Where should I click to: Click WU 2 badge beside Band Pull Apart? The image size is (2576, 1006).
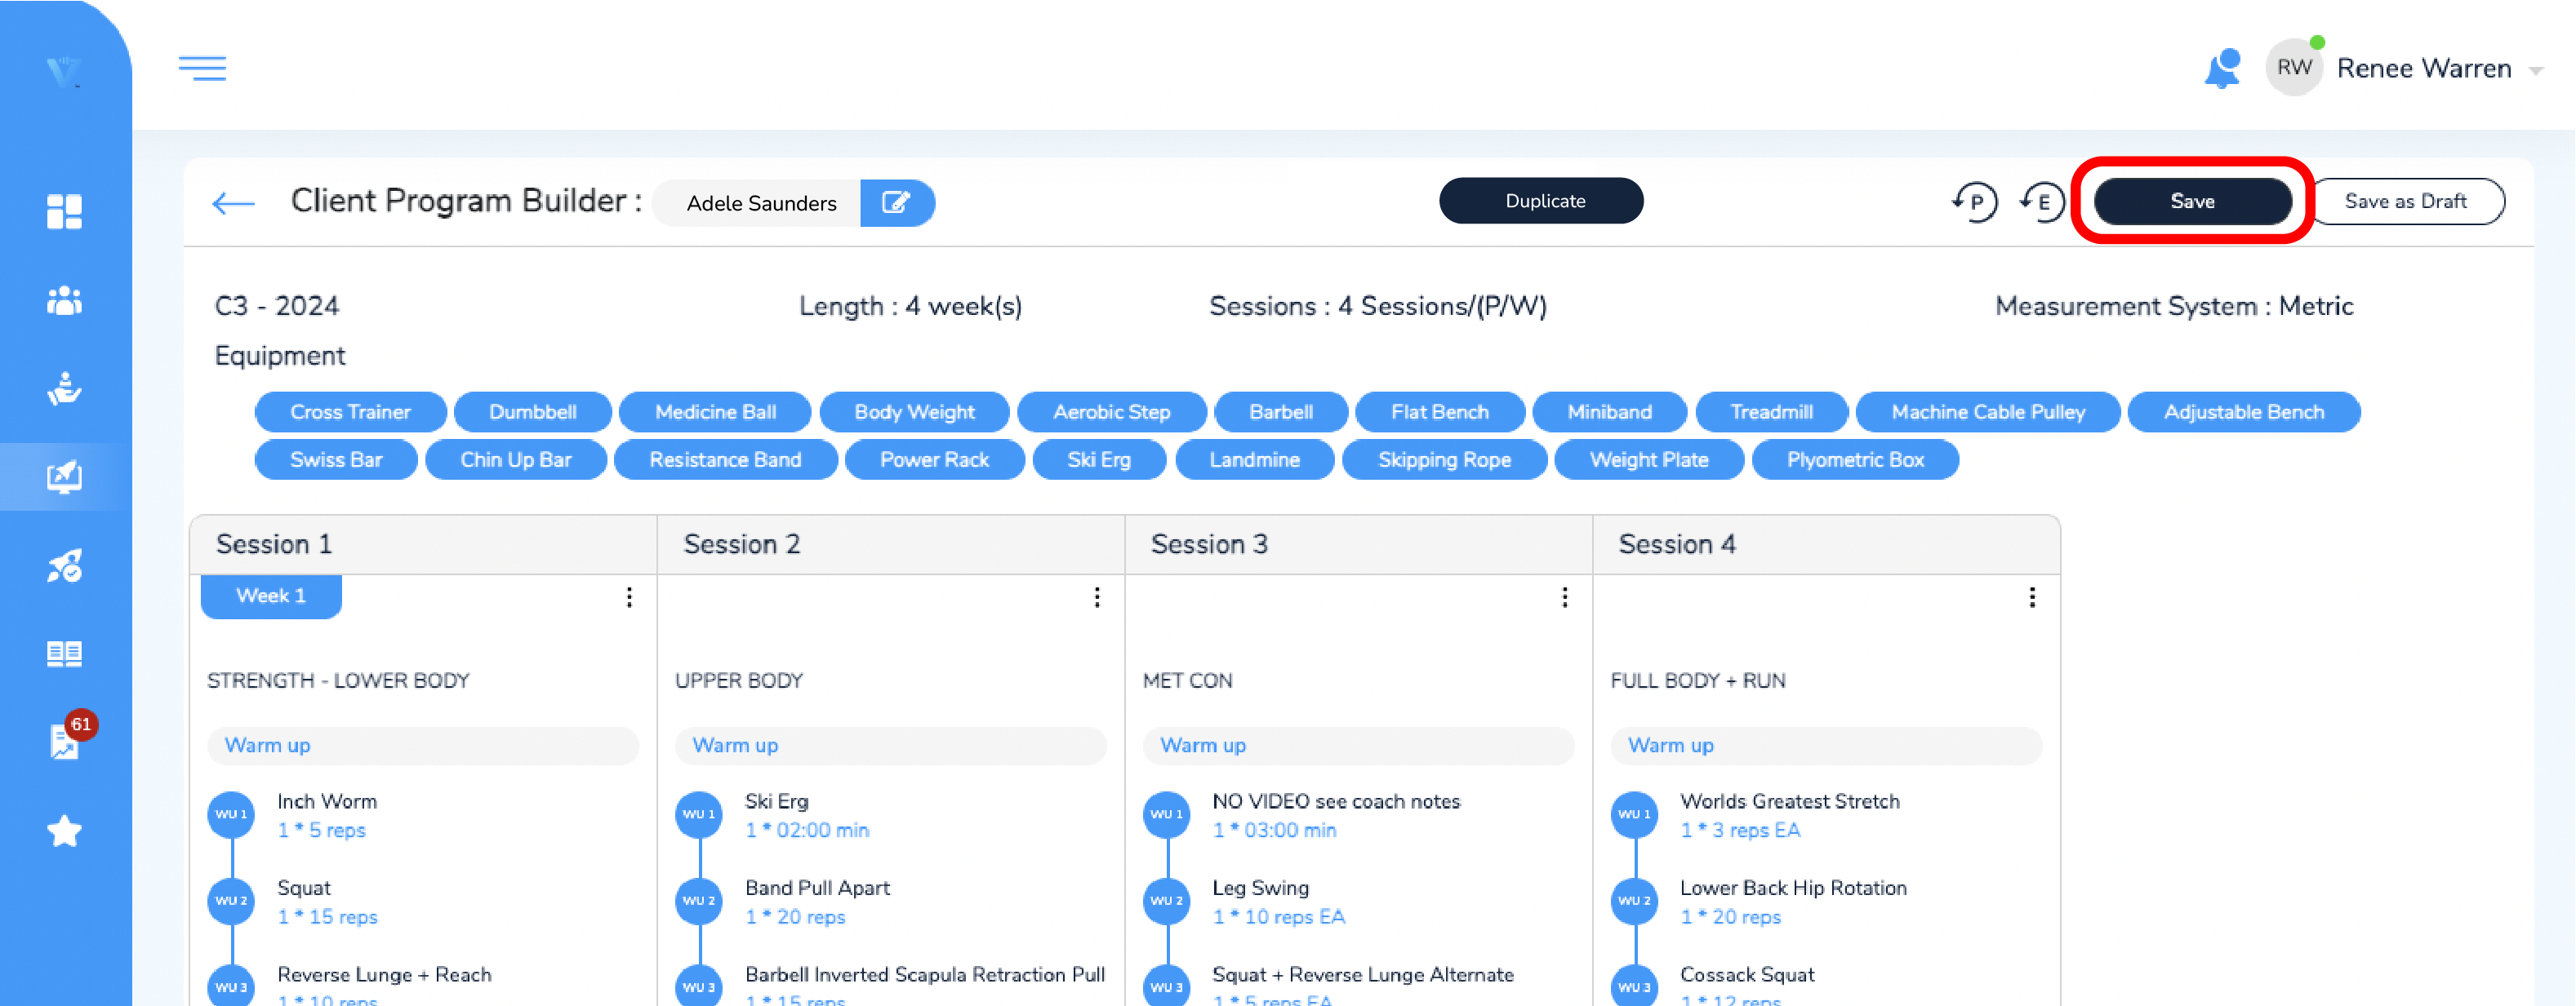(699, 901)
